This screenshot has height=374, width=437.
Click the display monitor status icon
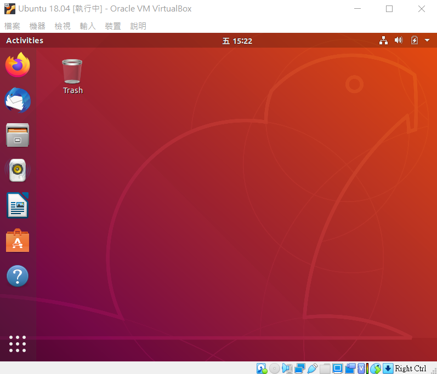tap(338, 368)
